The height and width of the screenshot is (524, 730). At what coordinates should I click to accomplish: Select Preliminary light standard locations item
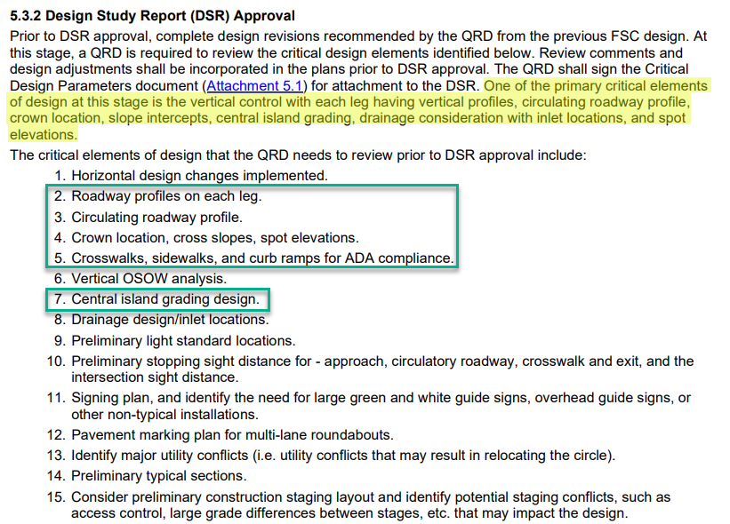pyautogui.click(x=183, y=340)
